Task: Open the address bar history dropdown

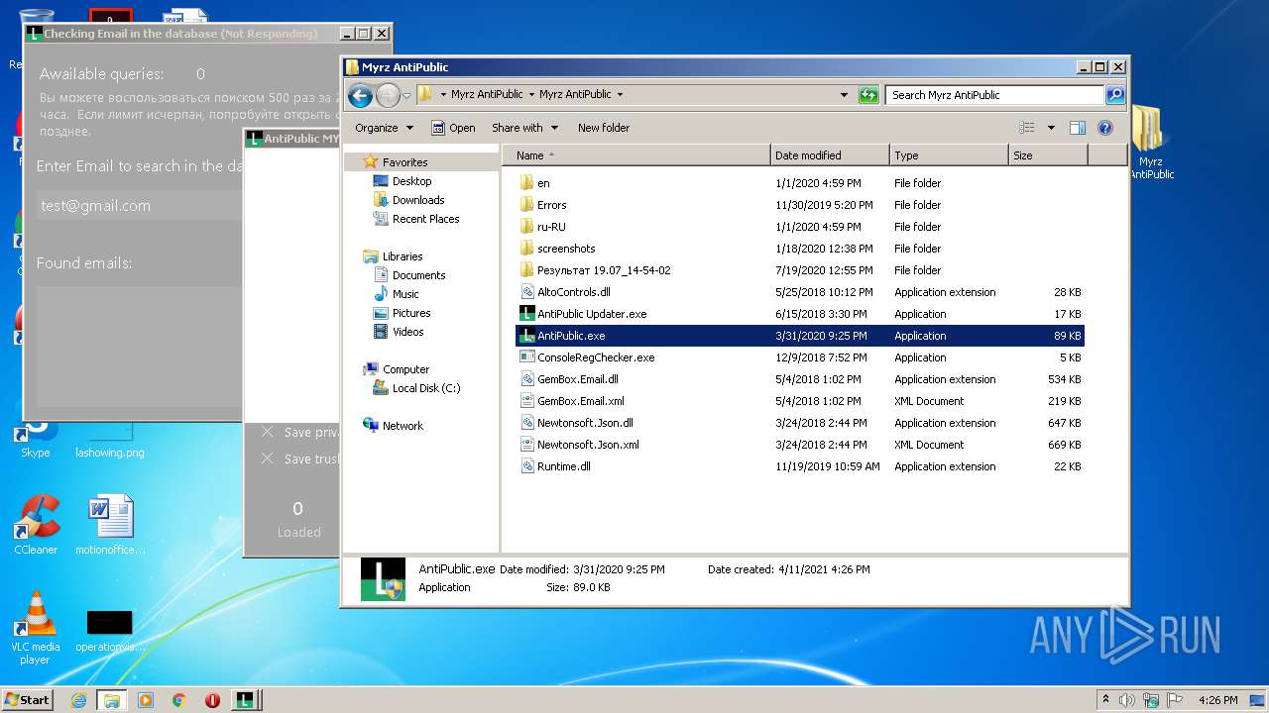Action: tap(844, 95)
